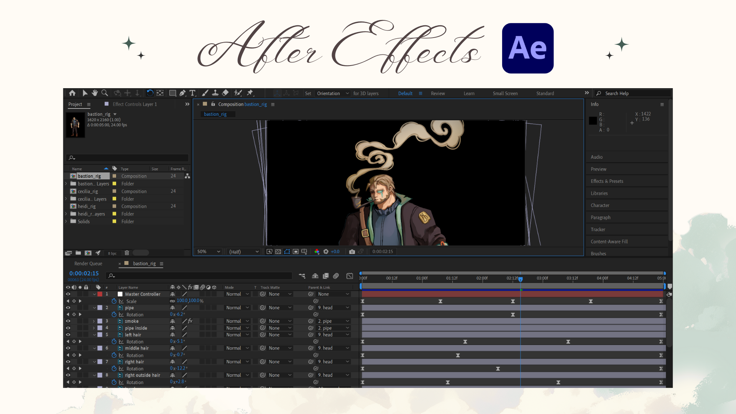Toggle Mask and Shape Path visibility
The width and height of the screenshot is (736, 414).
pyautogui.click(x=287, y=252)
